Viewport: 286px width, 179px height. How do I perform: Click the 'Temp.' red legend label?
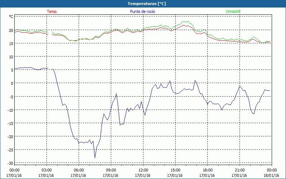(52, 11)
